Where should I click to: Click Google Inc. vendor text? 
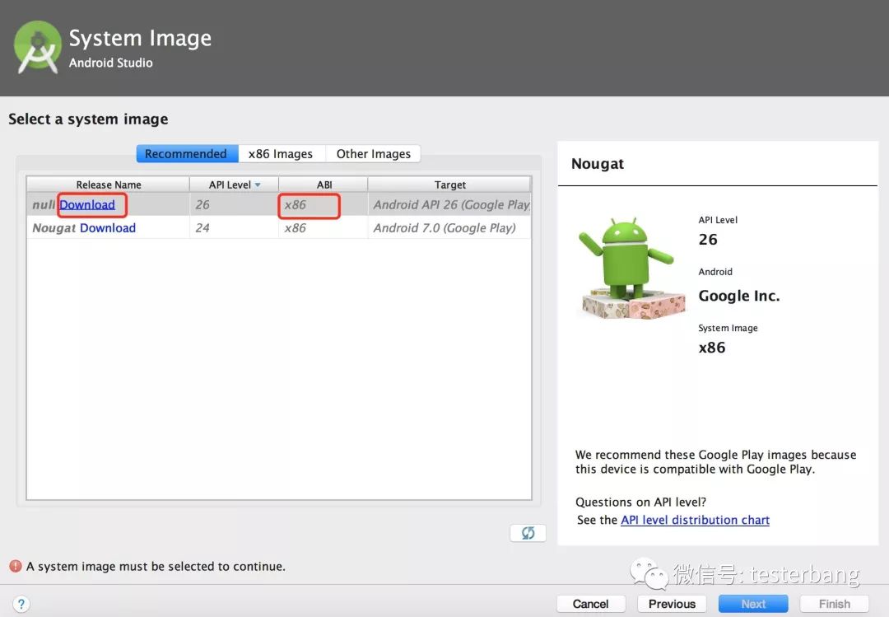click(x=739, y=296)
